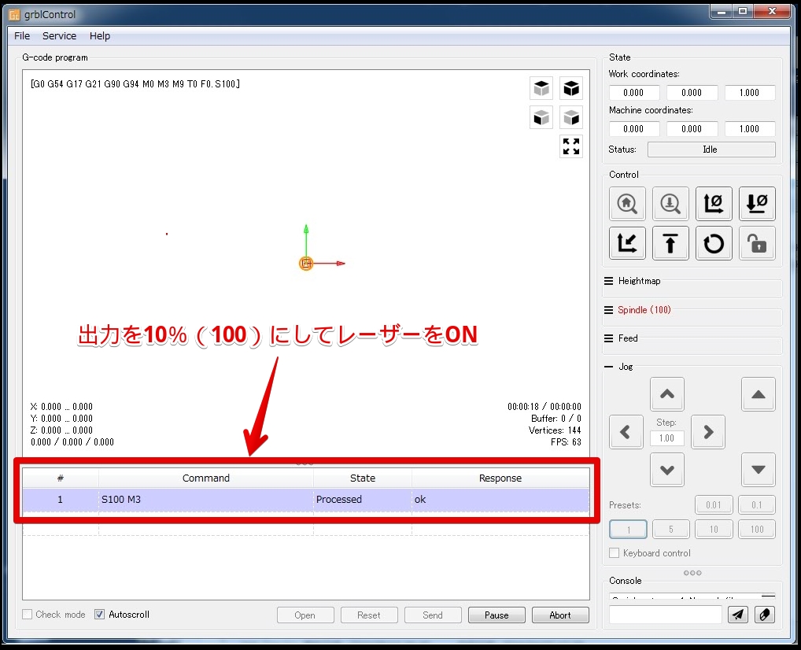The height and width of the screenshot is (650, 801).
Task: Uncheck the Autoscroll checkbox
Action: [x=100, y=615]
